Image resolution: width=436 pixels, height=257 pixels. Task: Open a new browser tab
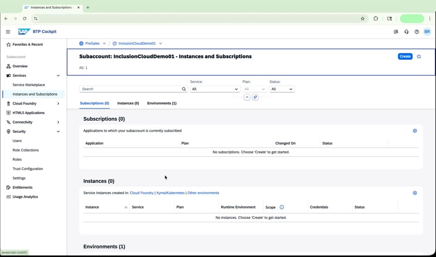(x=88, y=7)
